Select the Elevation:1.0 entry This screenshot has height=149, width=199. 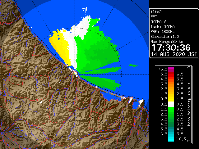tap(165, 37)
